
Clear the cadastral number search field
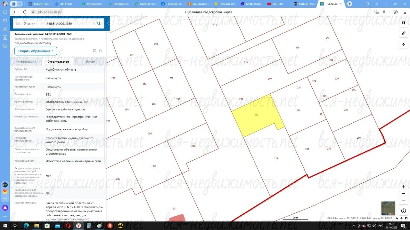click(94, 23)
